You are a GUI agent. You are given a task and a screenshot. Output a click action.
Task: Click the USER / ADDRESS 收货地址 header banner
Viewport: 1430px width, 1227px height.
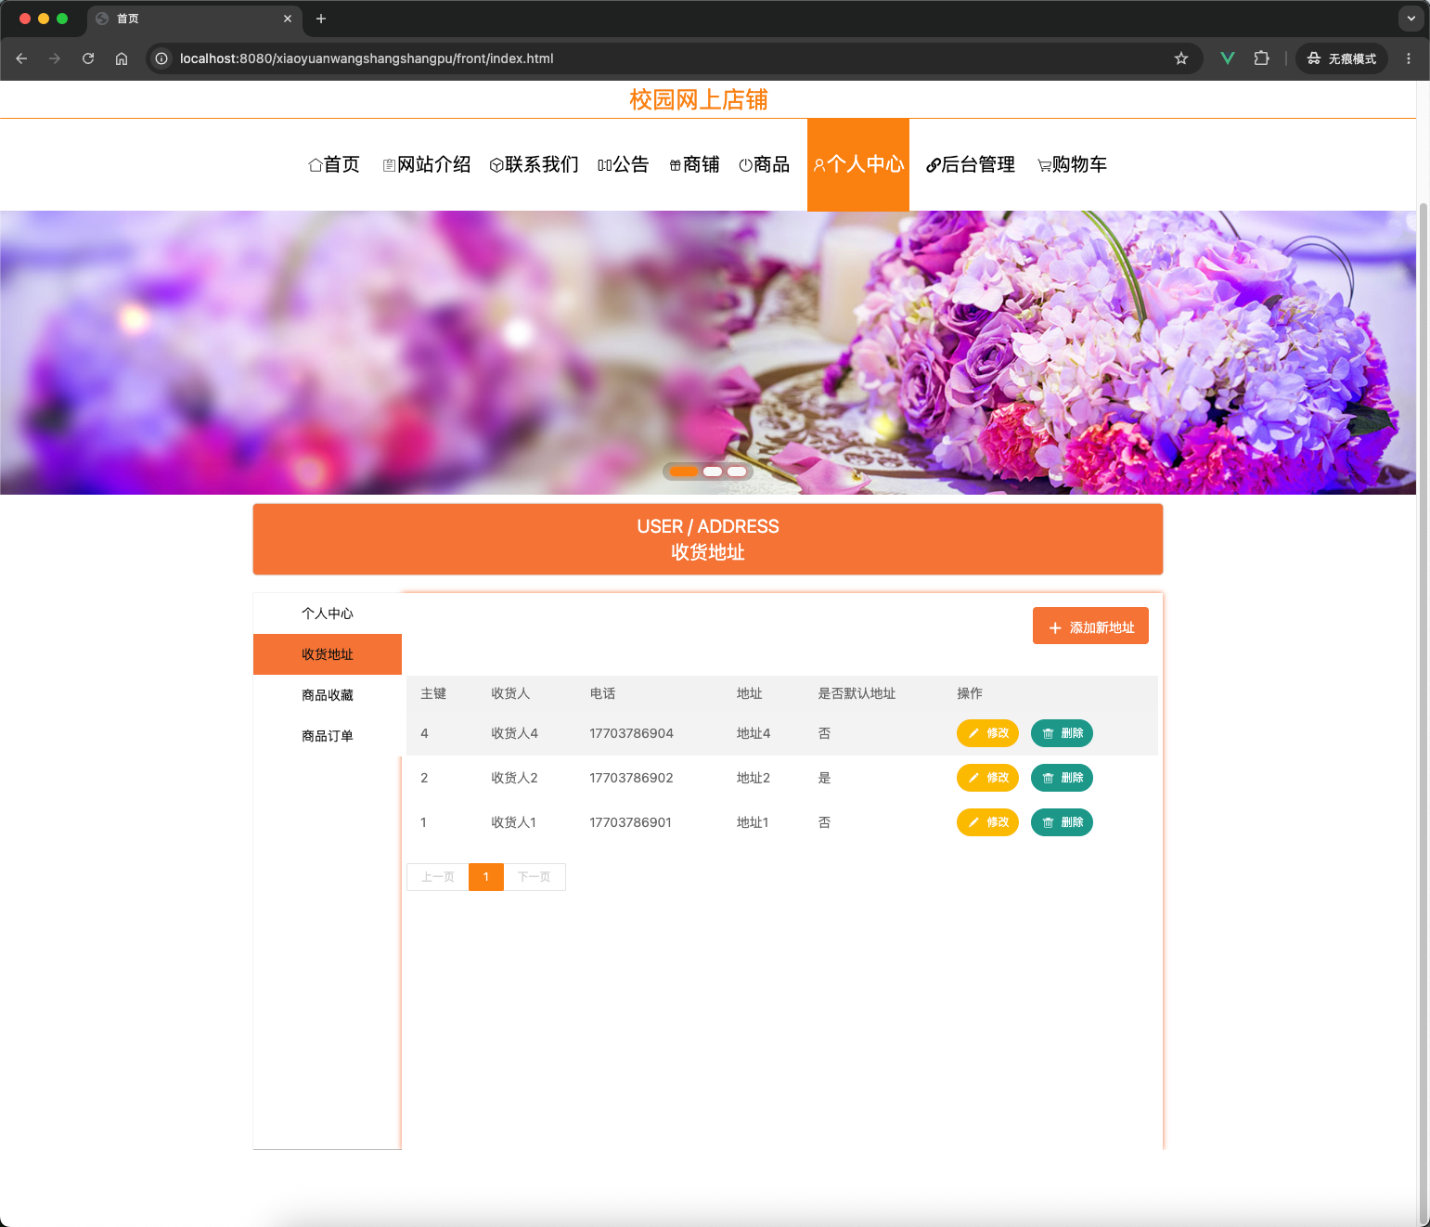[708, 539]
